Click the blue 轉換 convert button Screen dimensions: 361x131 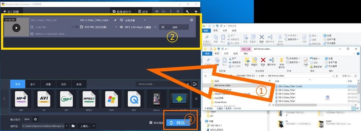point(178,123)
